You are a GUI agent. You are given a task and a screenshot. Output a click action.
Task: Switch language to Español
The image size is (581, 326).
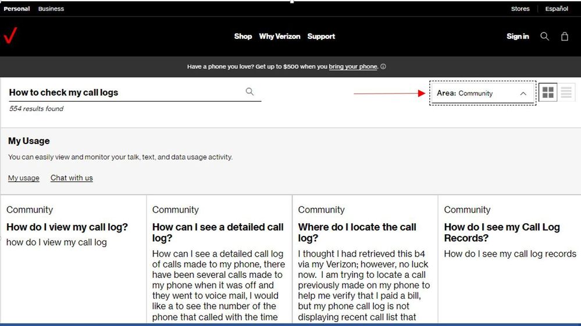[x=557, y=9]
